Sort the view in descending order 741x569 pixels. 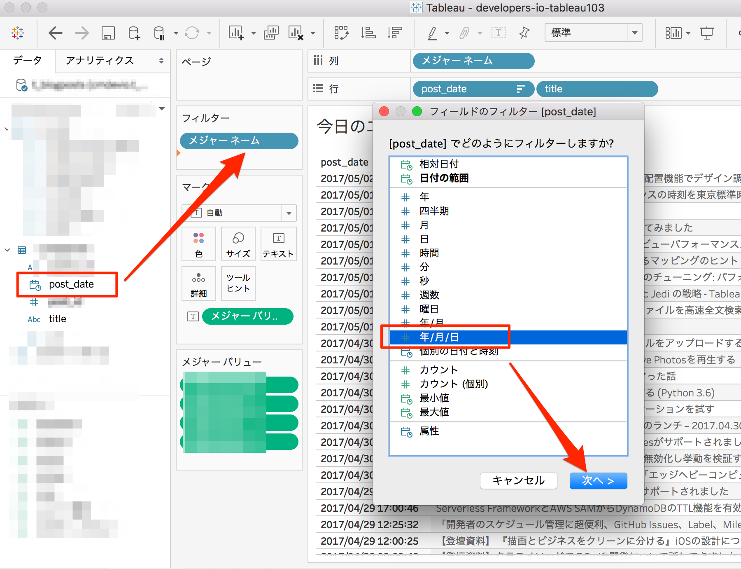(394, 33)
